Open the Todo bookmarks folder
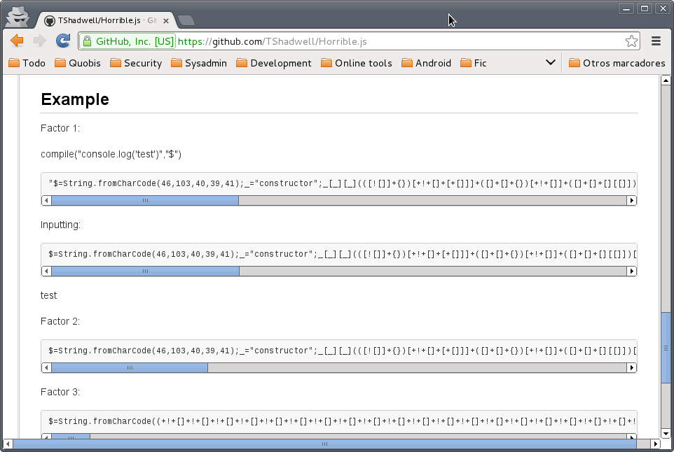 (x=27, y=63)
